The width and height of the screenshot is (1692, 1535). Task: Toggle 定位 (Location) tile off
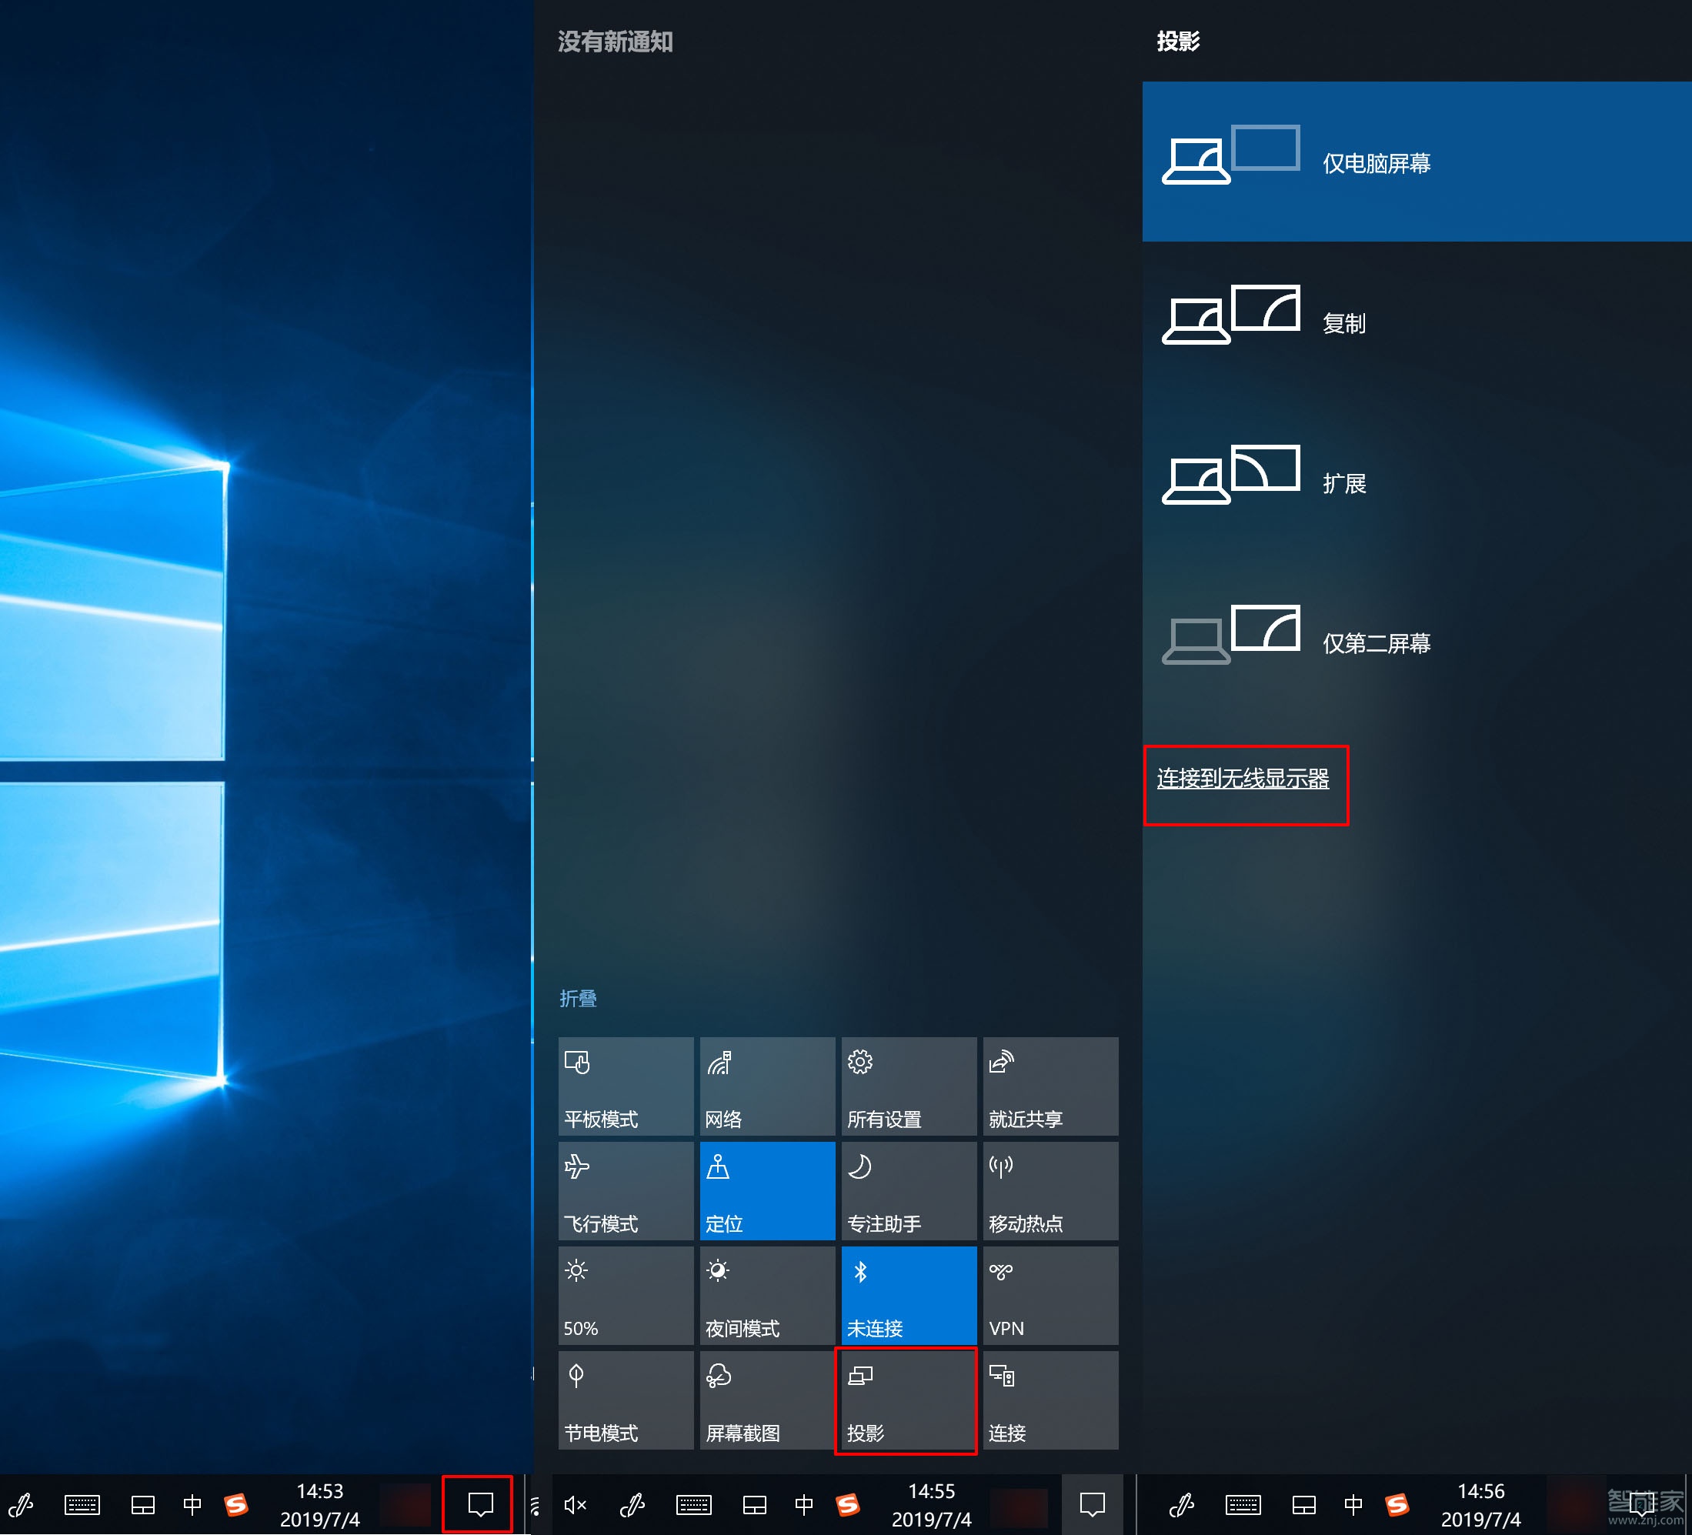(767, 1190)
